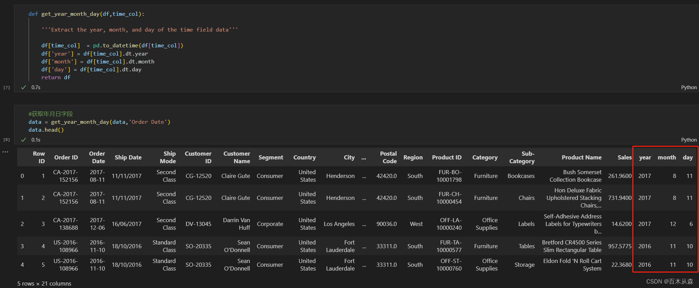Image resolution: width=699 pixels, height=288 pixels.
Task: Click the Order ID column header
Action: coord(66,157)
